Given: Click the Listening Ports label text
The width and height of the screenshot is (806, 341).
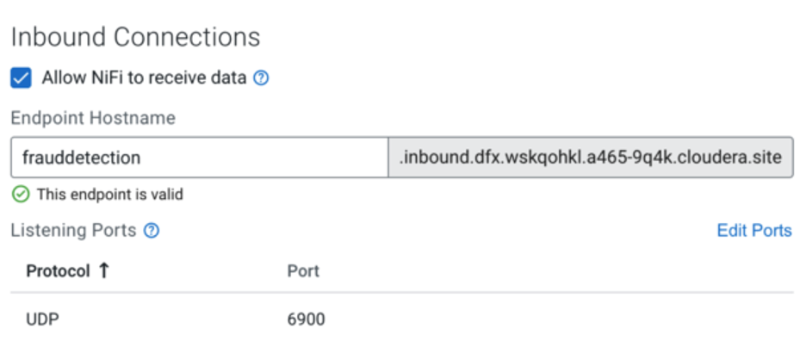Looking at the screenshot, I should pos(73,231).
